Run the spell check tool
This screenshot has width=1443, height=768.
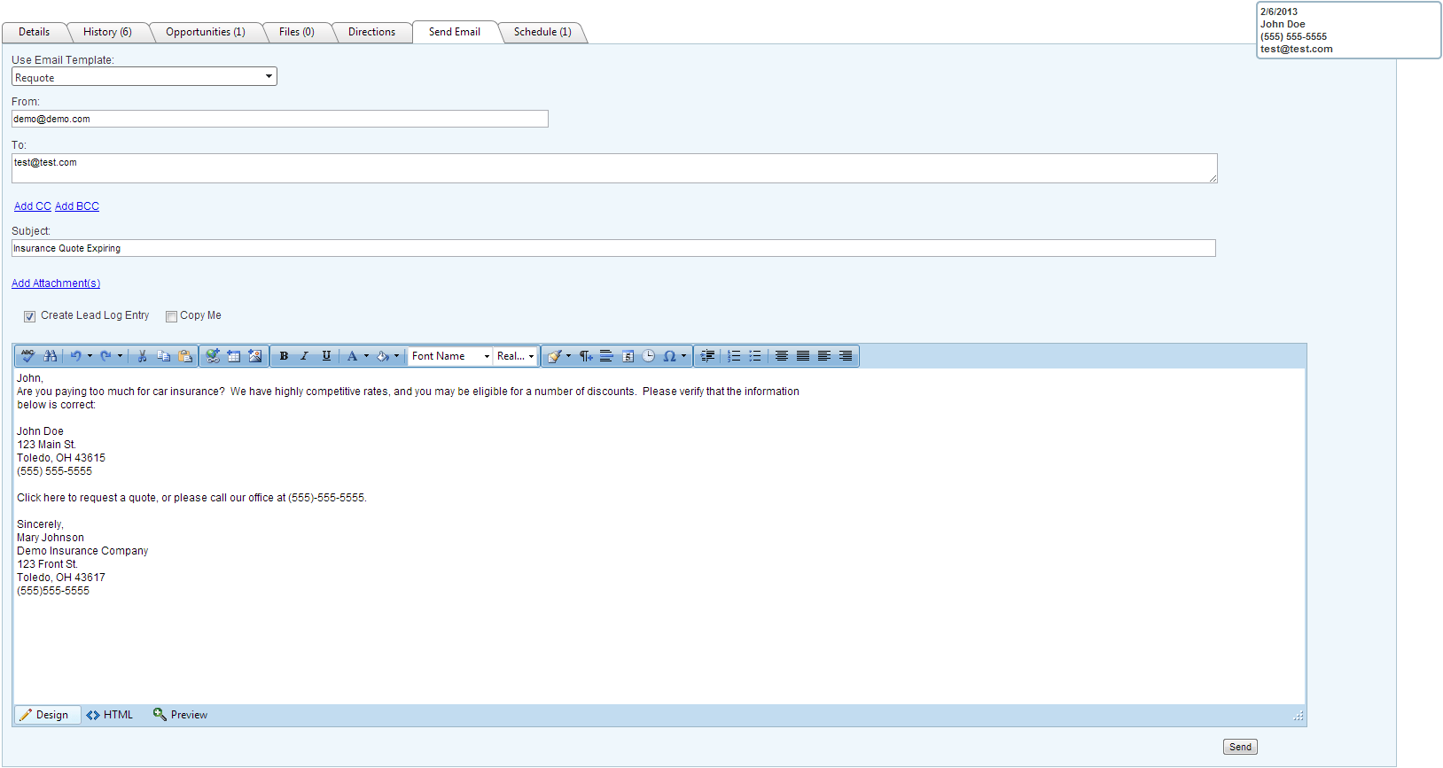point(27,356)
